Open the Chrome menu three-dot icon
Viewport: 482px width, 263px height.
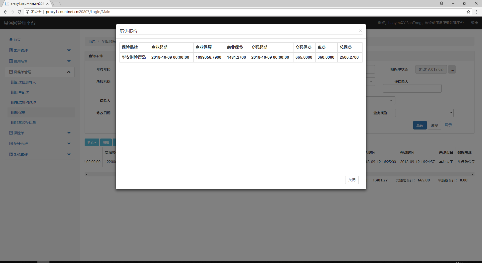(476, 12)
